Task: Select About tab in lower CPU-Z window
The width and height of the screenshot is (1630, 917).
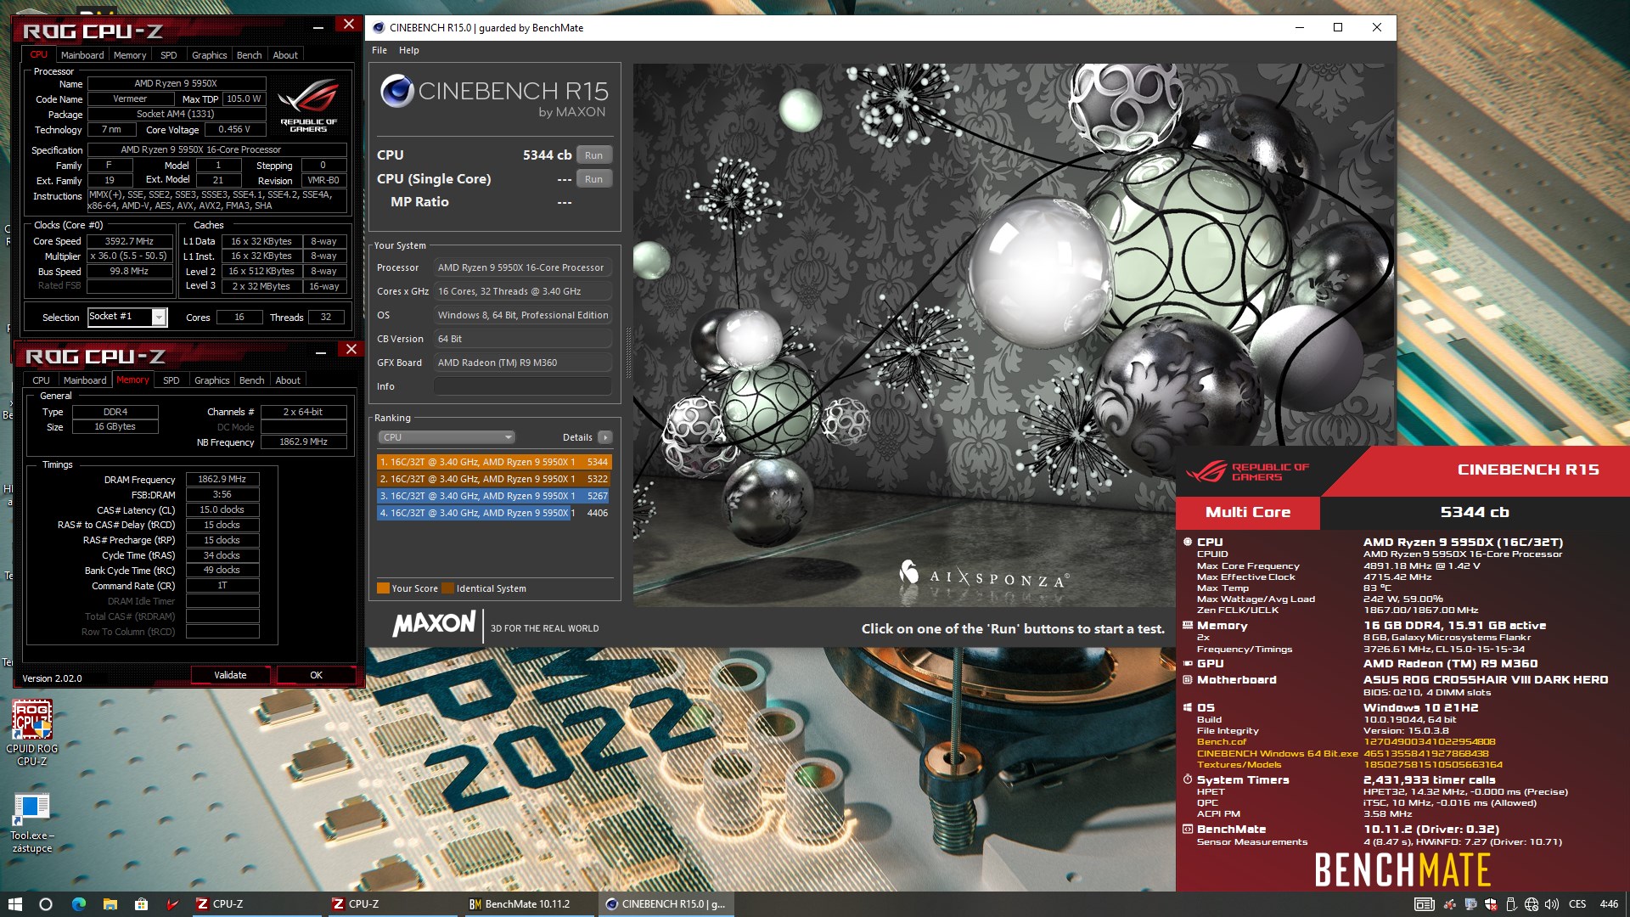Action: [288, 380]
